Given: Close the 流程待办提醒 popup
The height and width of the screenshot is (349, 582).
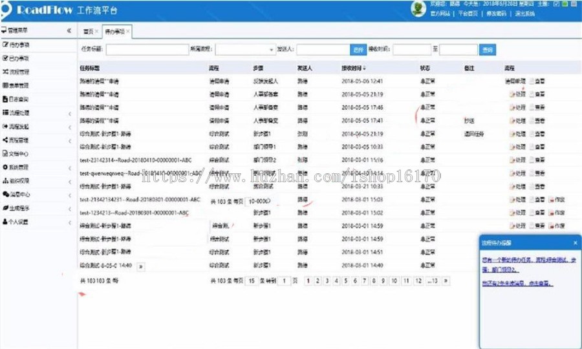Looking at the screenshot, I should coord(576,243).
